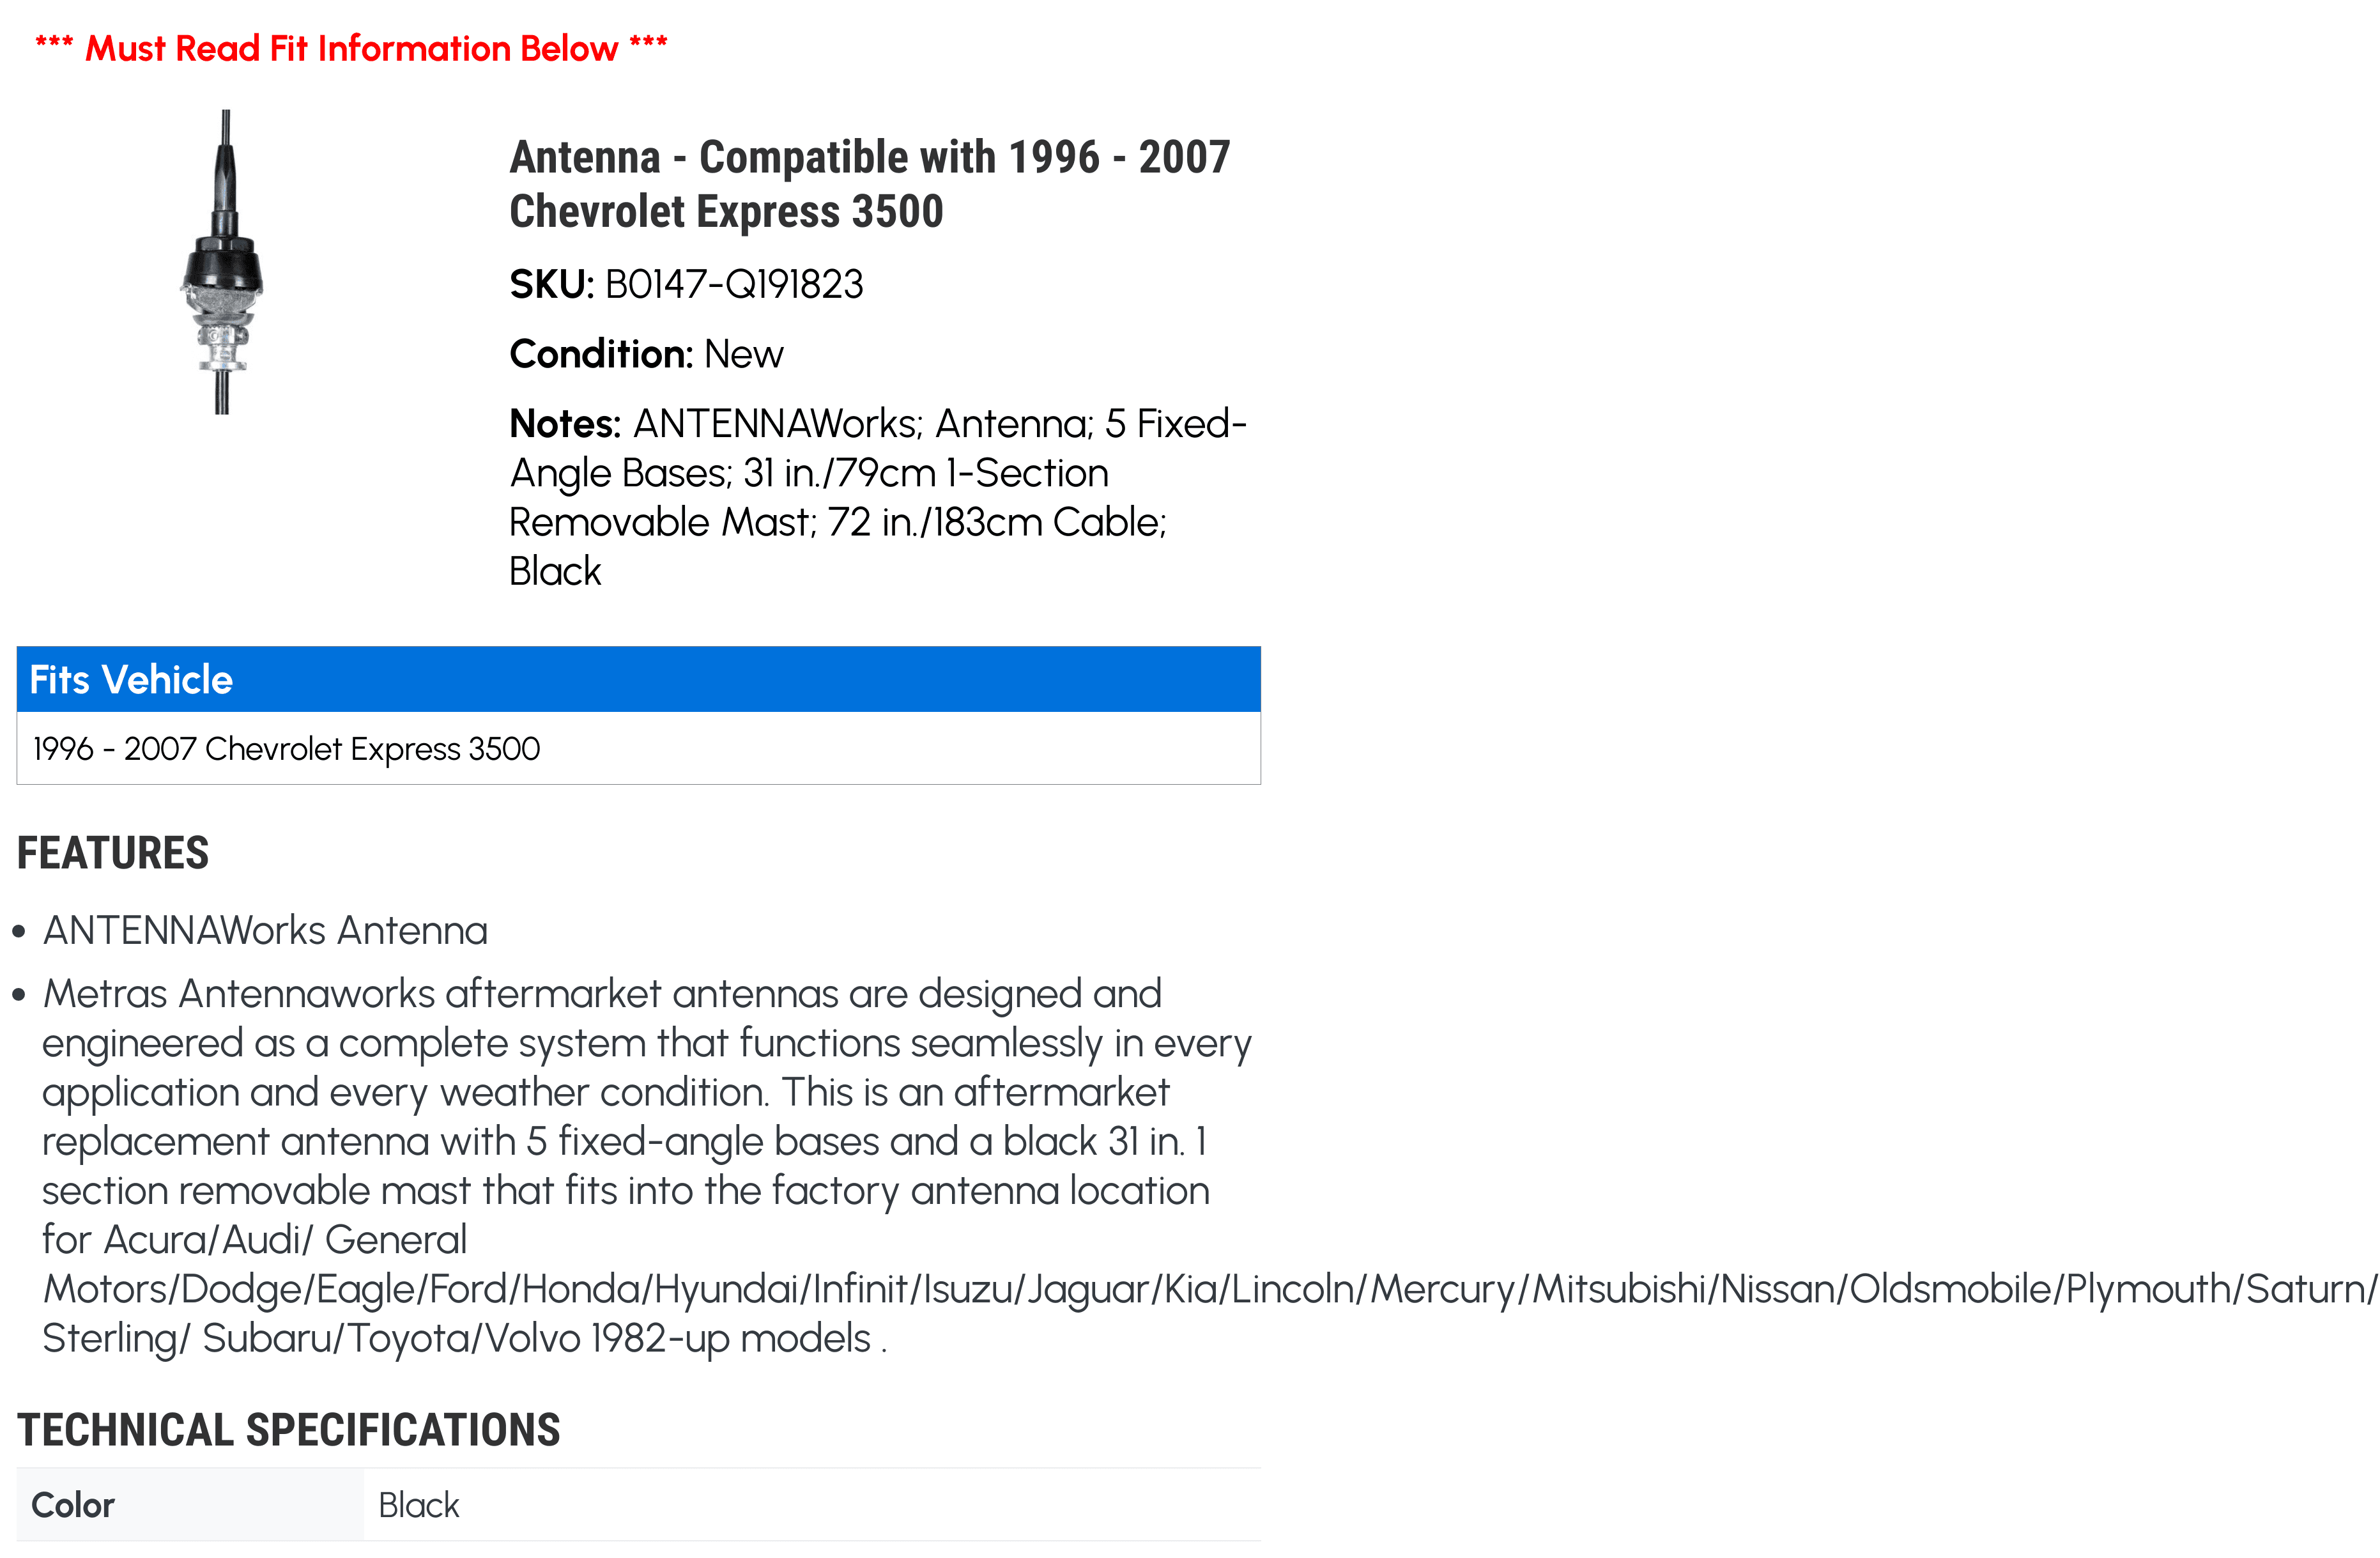The width and height of the screenshot is (2380, 1558).
Task: Select the 1996 - 2007 Chevrolet Express 3500 row
Action: tap(638, 749)
